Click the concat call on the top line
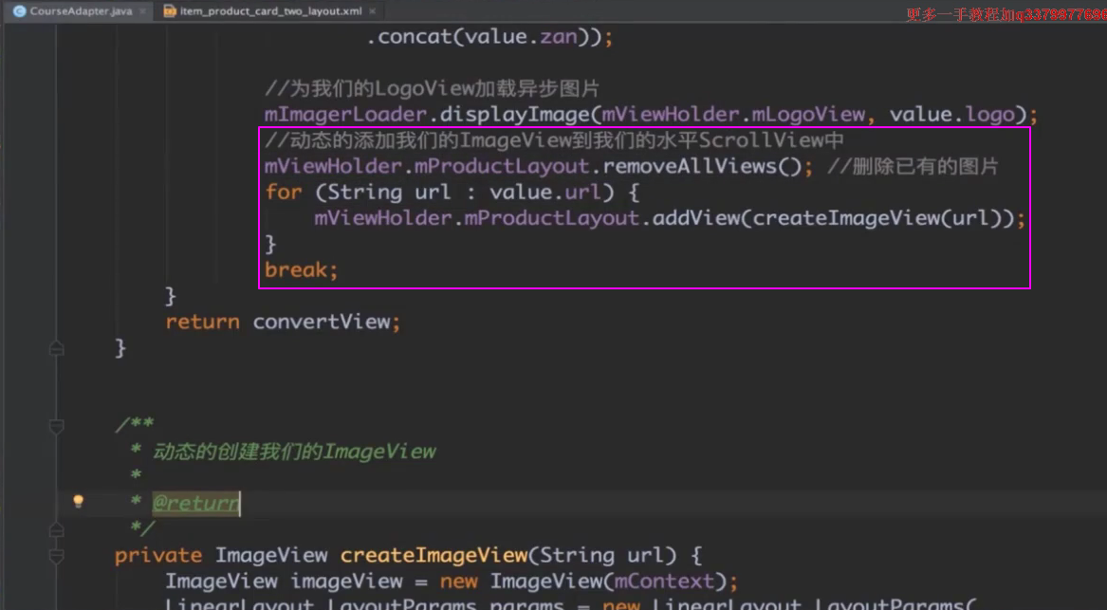 [409, 38]
